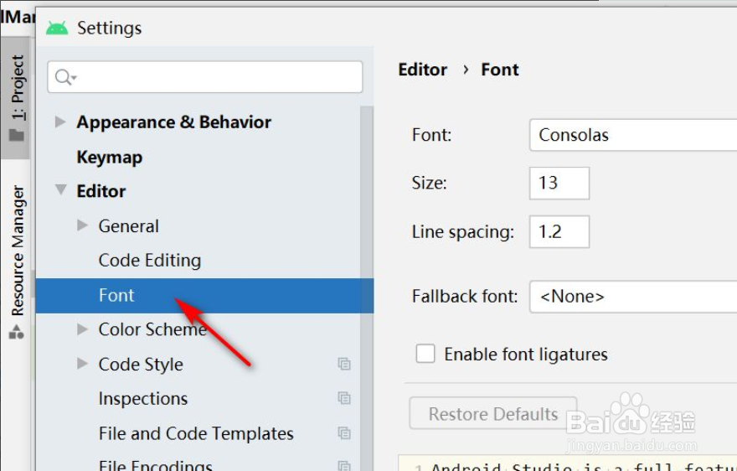Click the Resource Manager panel icon
737x471 pixels.
pyautogui.click(x=16, y=333)
